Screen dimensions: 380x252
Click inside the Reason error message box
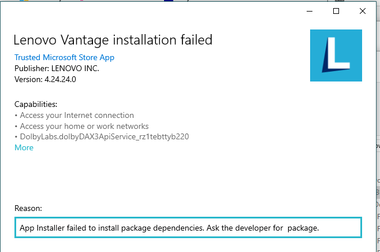click(x=188, y=228)
